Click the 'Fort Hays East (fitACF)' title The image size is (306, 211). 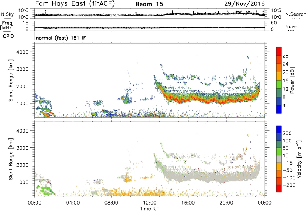(x=75, y=4)
